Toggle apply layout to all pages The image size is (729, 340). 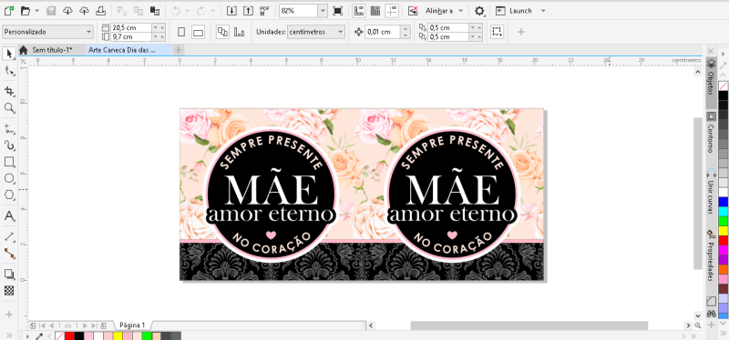222,32
